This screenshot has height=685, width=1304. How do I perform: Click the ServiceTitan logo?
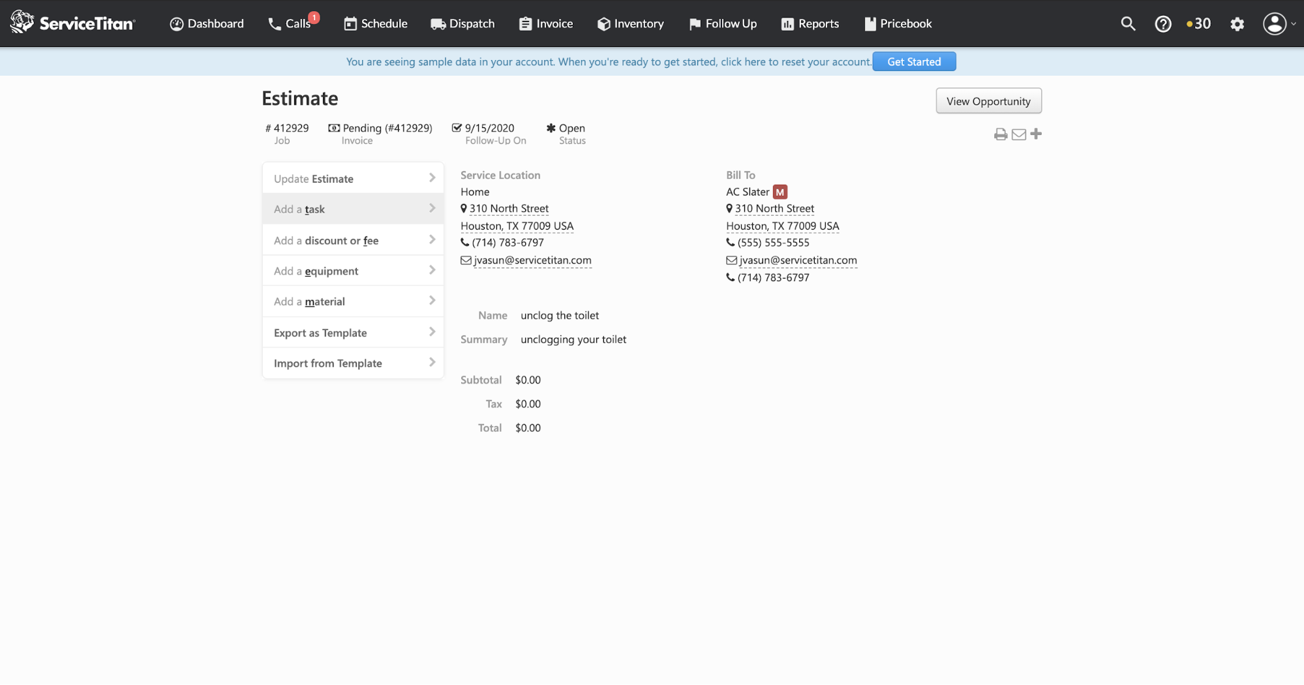tap(72, 23)
